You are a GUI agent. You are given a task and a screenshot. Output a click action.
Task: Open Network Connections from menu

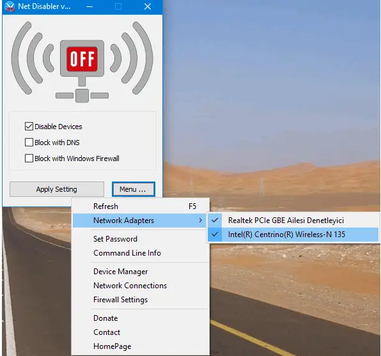[x=141, y=286]
